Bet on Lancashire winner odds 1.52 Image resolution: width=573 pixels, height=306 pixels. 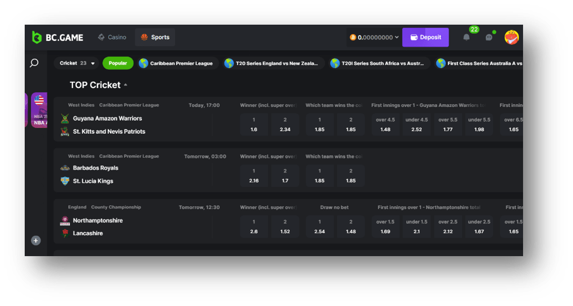tap(285, 227)
